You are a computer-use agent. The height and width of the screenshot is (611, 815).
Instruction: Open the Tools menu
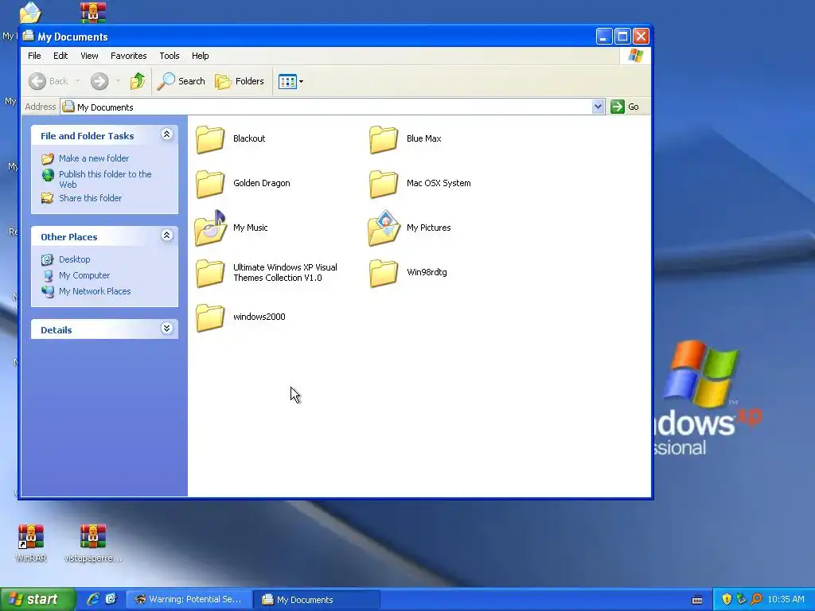click(170, 56)
